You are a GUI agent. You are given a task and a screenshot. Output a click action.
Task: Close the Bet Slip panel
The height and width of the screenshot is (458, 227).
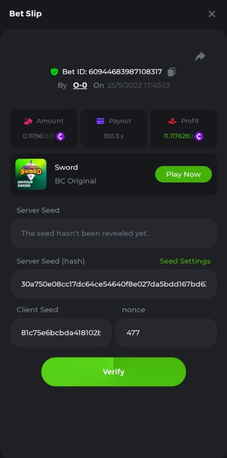coord(212,14)
